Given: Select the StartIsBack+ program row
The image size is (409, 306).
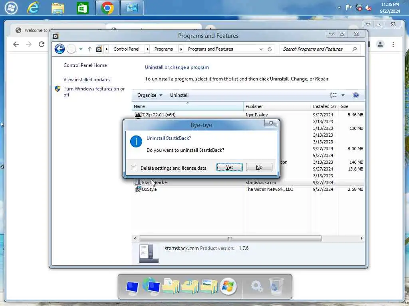Looking at the screenshot, I should (249, 182).
